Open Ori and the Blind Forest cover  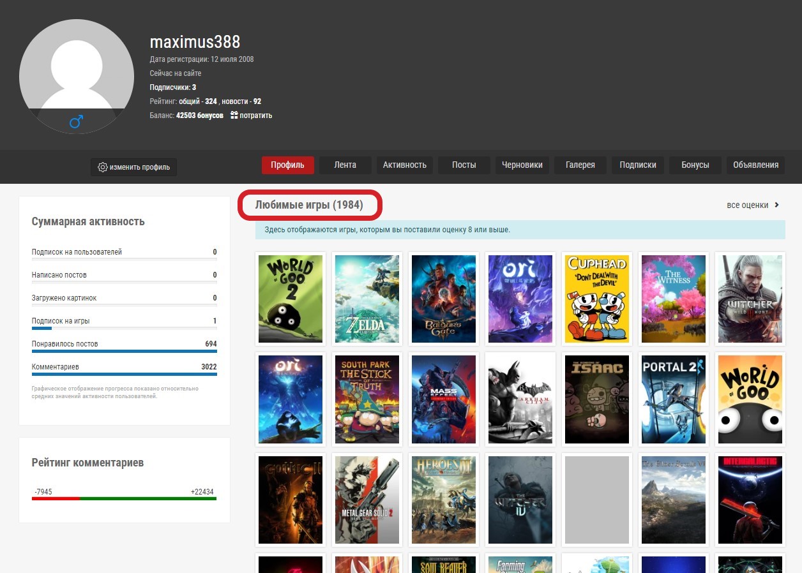[291, 399]
